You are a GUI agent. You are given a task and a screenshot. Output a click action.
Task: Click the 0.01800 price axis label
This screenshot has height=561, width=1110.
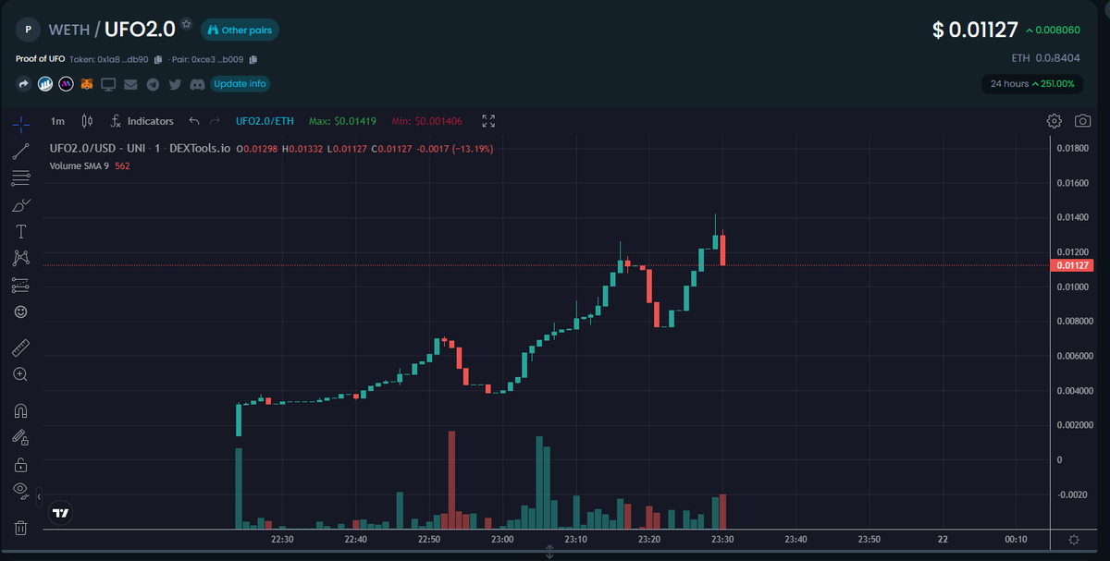tap(1073, 148)
